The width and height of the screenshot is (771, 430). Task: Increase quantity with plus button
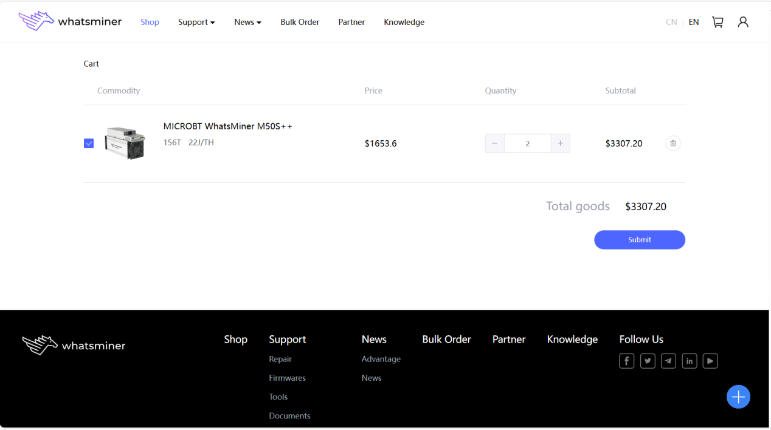coord(560,143)
